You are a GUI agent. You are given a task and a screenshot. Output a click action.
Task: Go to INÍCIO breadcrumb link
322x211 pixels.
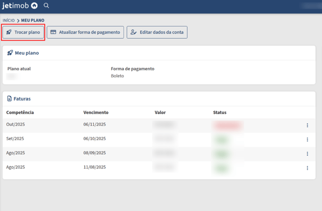coord(9,20)
